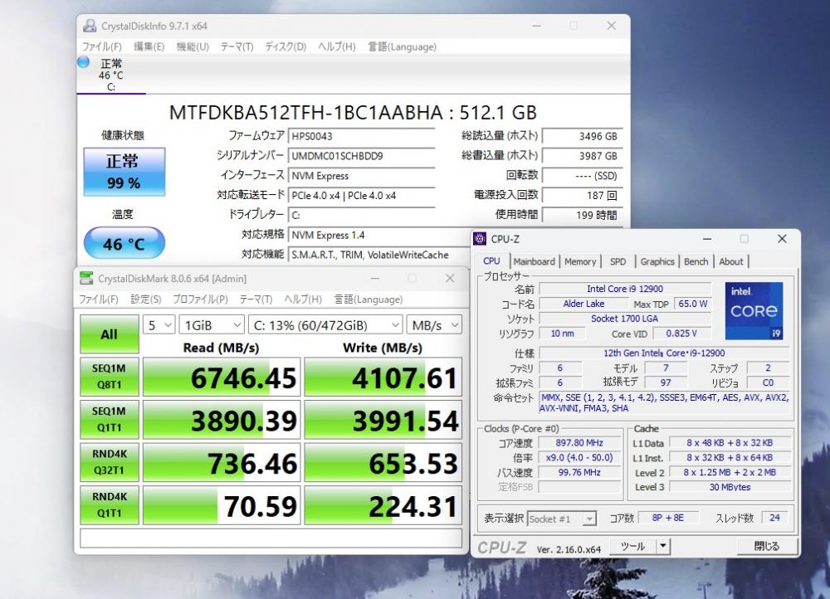The width and height of the screenshot is (830, 599).
Task: Run the SEQ1M Q1T1 test button
Action: click(109, 419)
